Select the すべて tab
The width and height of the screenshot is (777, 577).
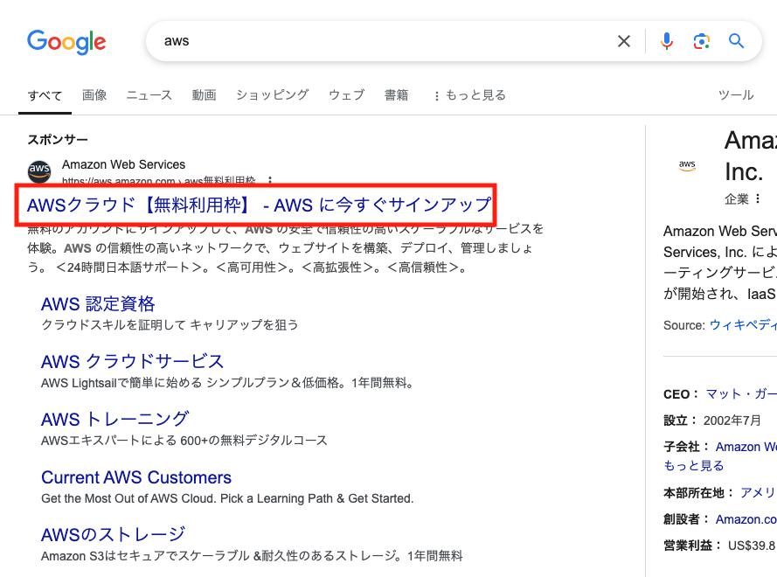45,95
